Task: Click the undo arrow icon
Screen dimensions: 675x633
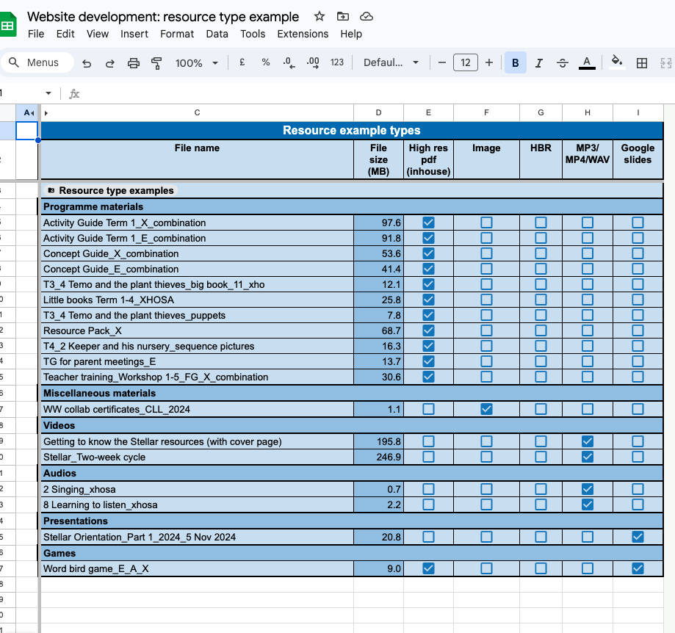Action: pos(87,63)
